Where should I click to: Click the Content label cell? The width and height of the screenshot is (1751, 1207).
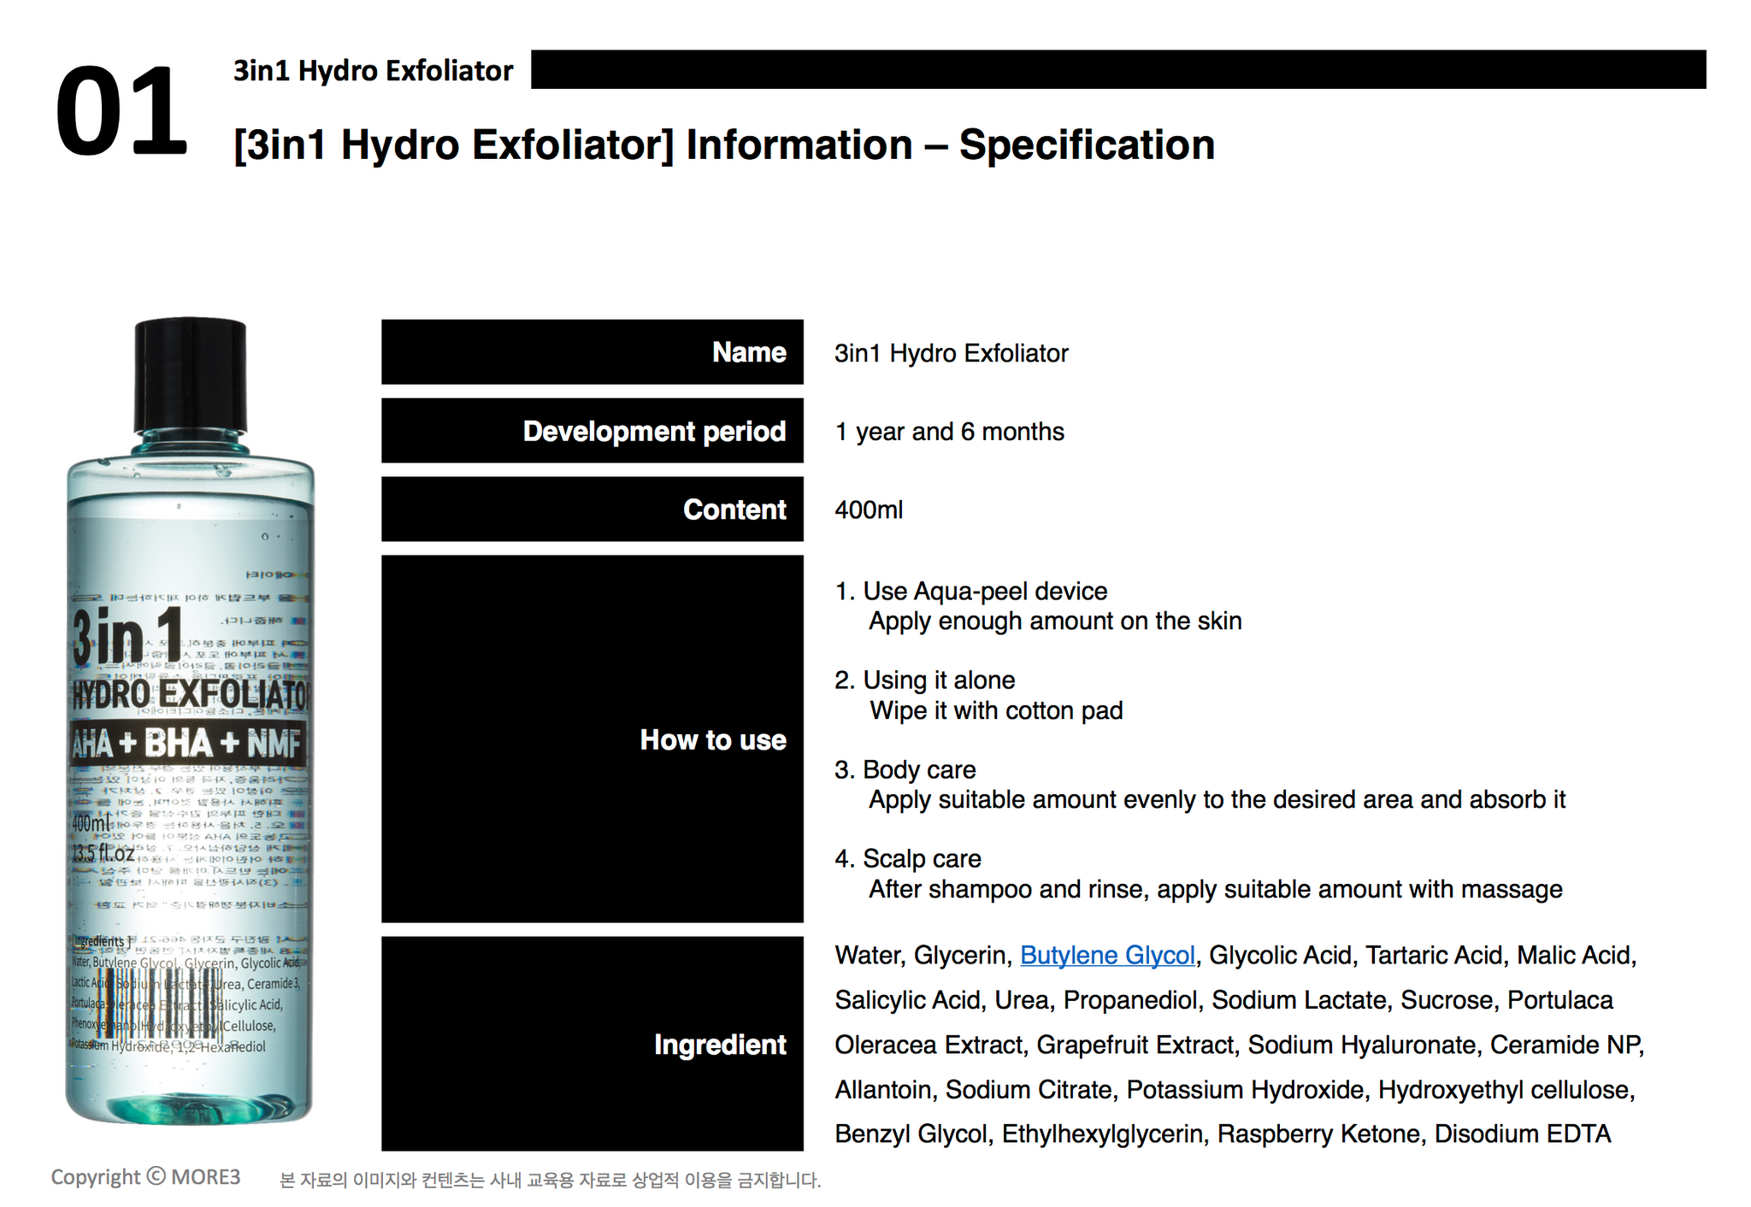click(x=592, y=509)
